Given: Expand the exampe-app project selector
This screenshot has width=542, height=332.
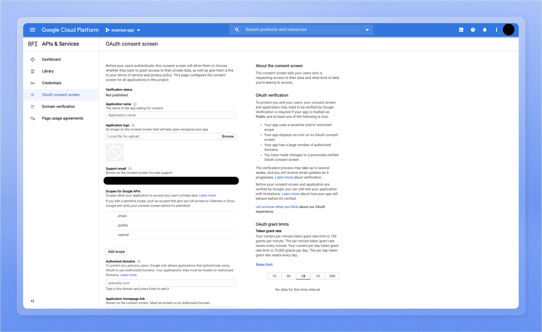Looking at the screenshot, I should (x=123, y=30).
